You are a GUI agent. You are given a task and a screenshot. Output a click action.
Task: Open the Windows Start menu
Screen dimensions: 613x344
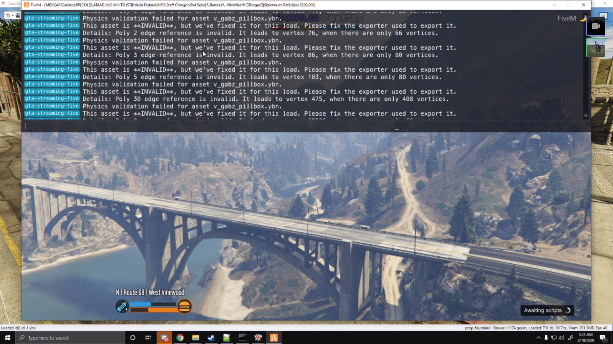click(x=8, y=338)
